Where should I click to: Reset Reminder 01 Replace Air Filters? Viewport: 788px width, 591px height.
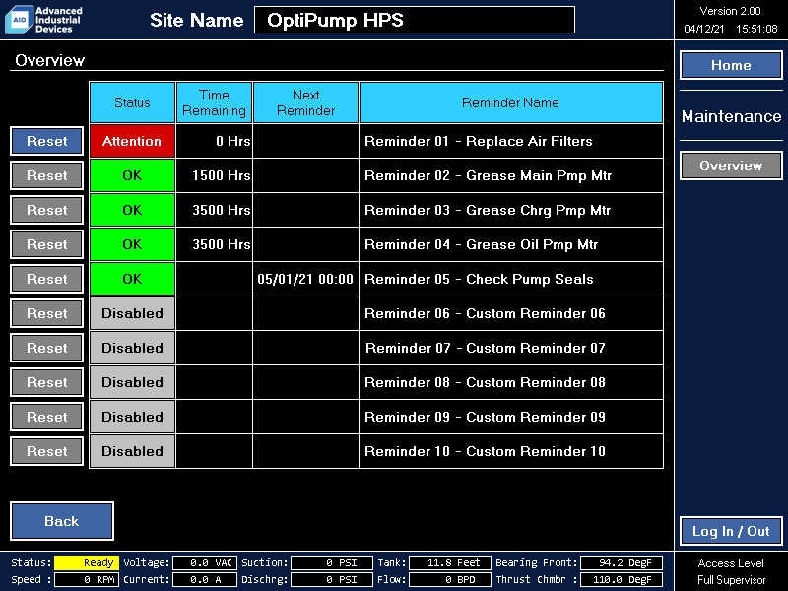(46, 141)
